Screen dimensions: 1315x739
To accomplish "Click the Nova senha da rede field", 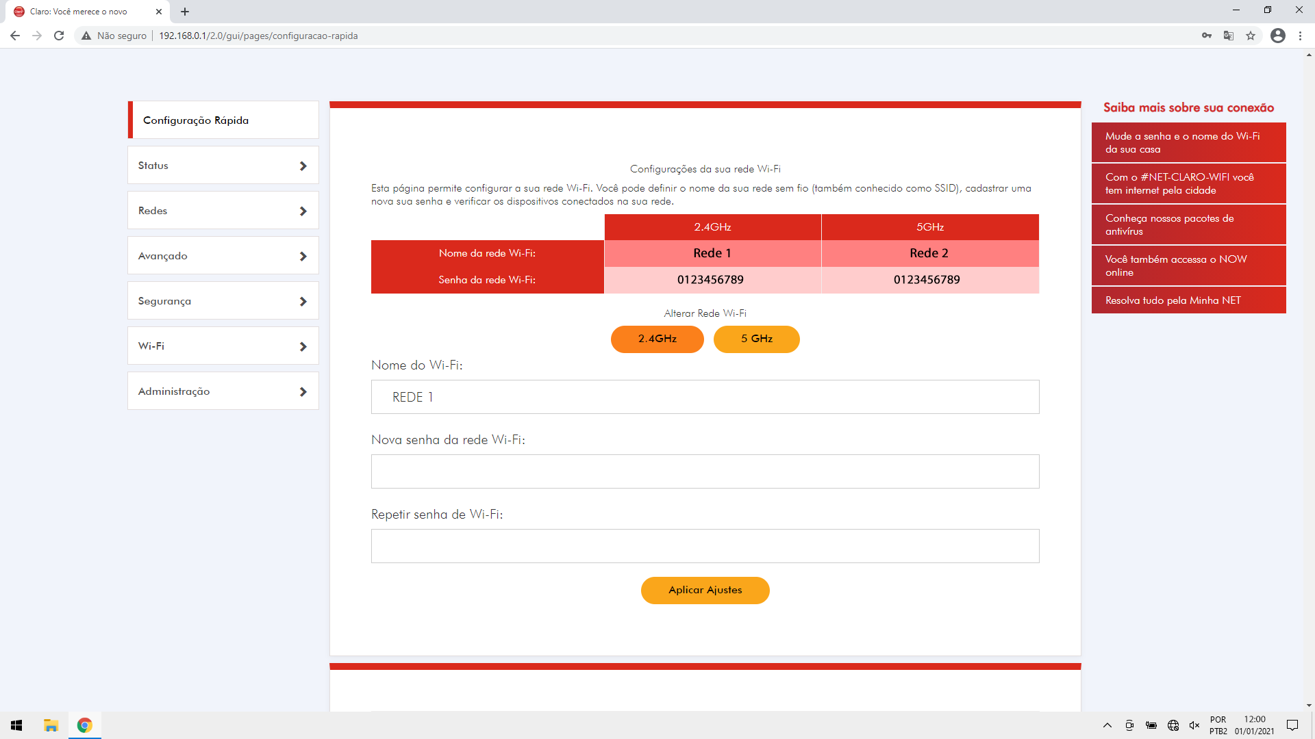I will 705,471.
